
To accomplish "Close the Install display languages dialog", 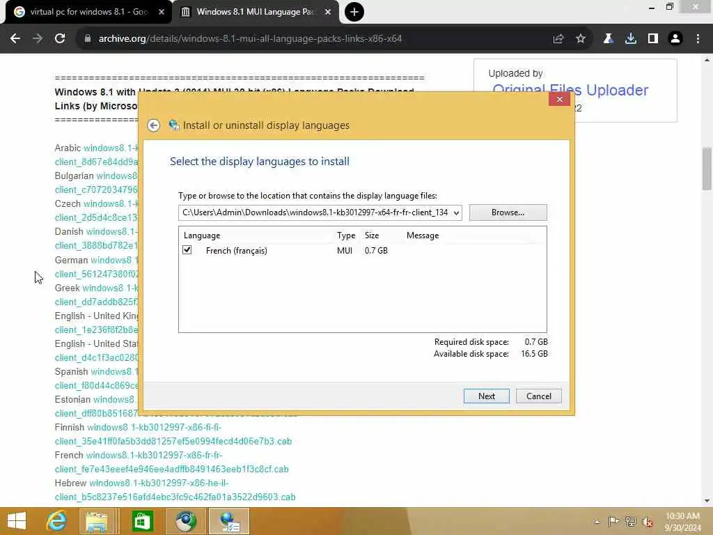I will pos(559,99).
